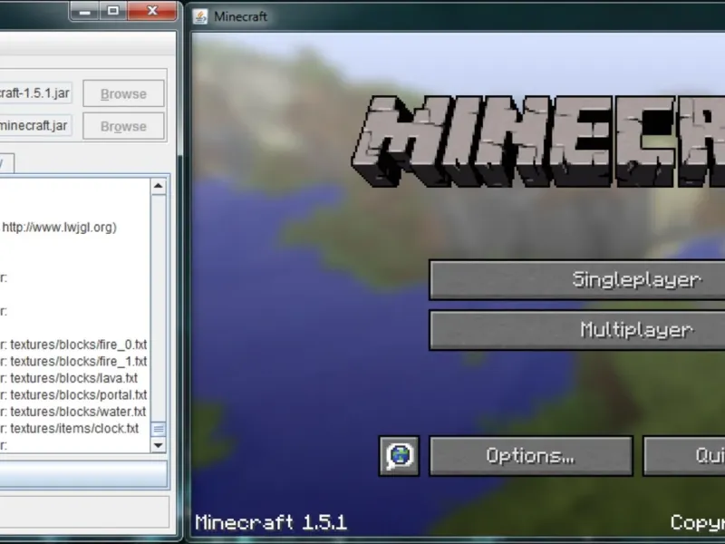This screenshot has height=544, width=725.
Task: Click the patcher progress bar below the log
Action: click(x=83, y=473)
